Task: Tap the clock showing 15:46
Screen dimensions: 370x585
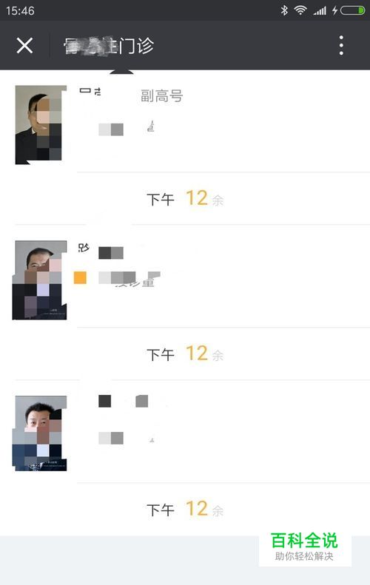Action: click(20, 10)
